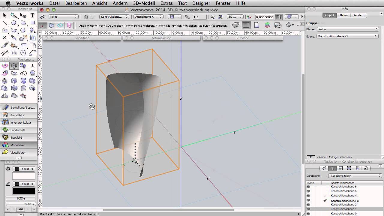Select the Mirror tool

[x=14, y=53]
